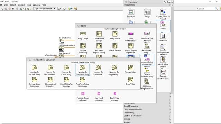Viewport: 221px width, 124px height.
Task: Pick Search and Replace String function
Action: click(99, 48)
